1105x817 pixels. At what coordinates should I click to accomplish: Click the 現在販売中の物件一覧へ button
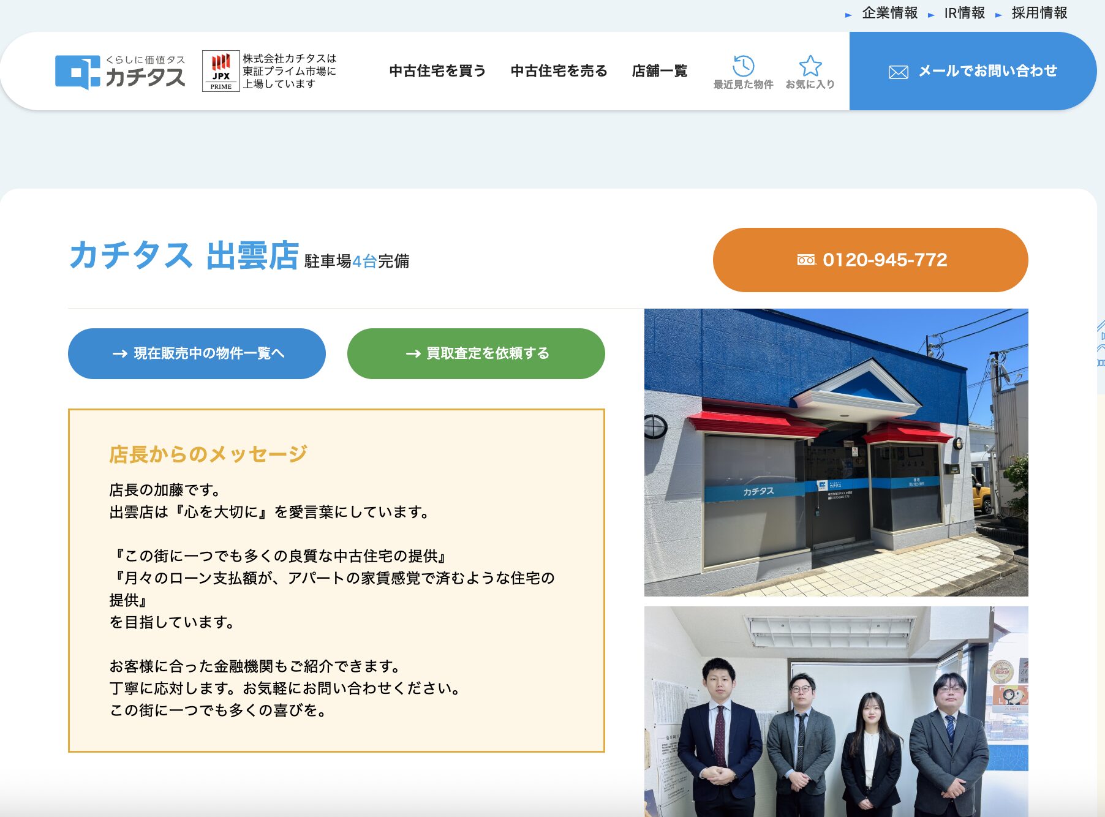tap(197, 353)
